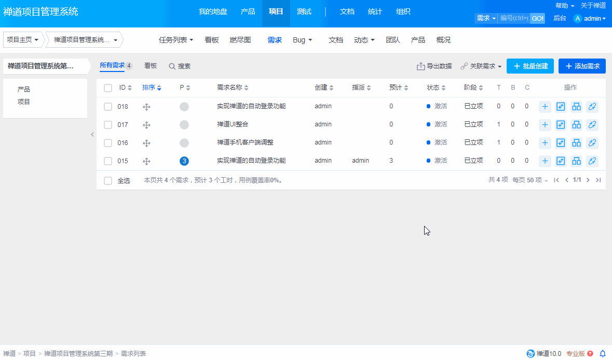
Task: Tick the checkbox for story 015
Action: click(x=108, y=161)
